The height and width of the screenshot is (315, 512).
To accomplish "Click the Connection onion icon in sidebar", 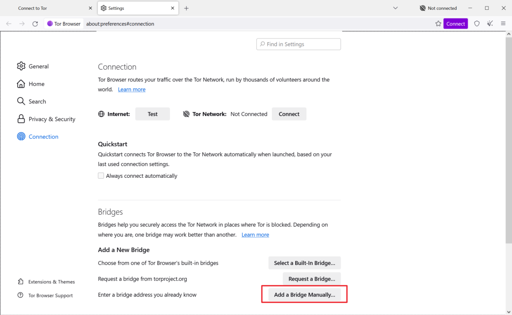I will point(21,137).
